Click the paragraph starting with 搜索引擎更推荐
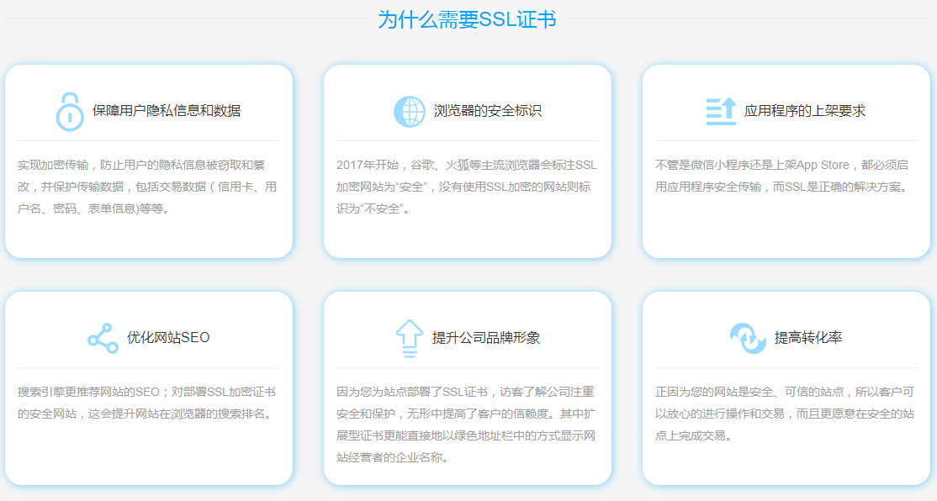The width and height of the screenshot is (937, 501). pyautogui.click(x=147, y=403)
